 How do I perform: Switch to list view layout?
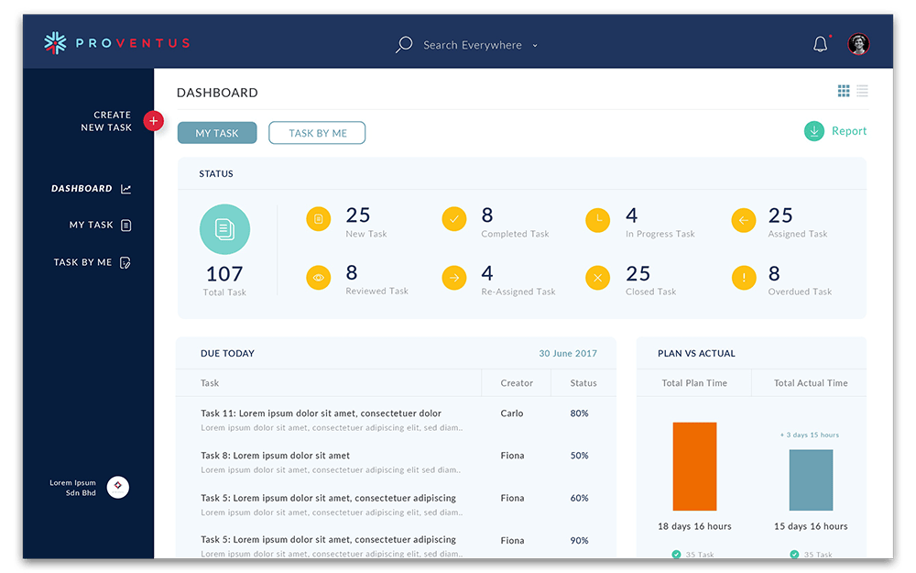tap(863, 91)
